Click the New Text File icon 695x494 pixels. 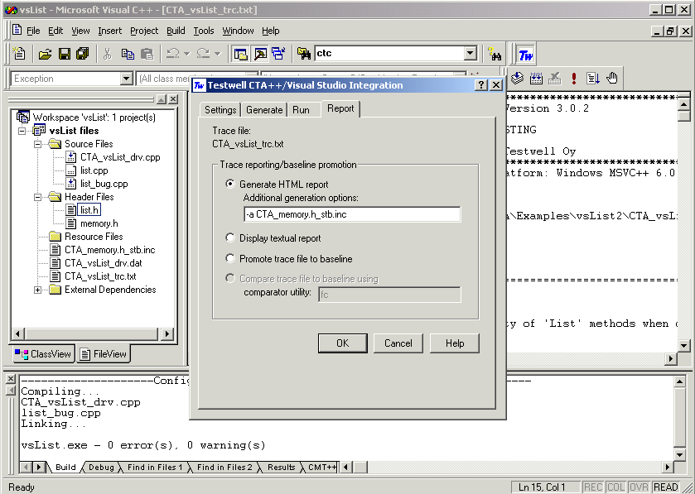point(20,54)
